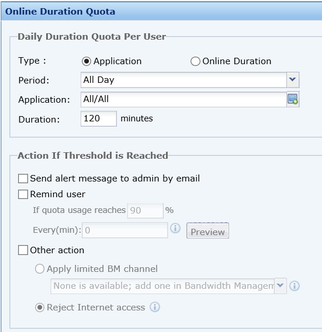322x332 pixels.
Task: Click the quota usage percentage field
Action: 146,211
